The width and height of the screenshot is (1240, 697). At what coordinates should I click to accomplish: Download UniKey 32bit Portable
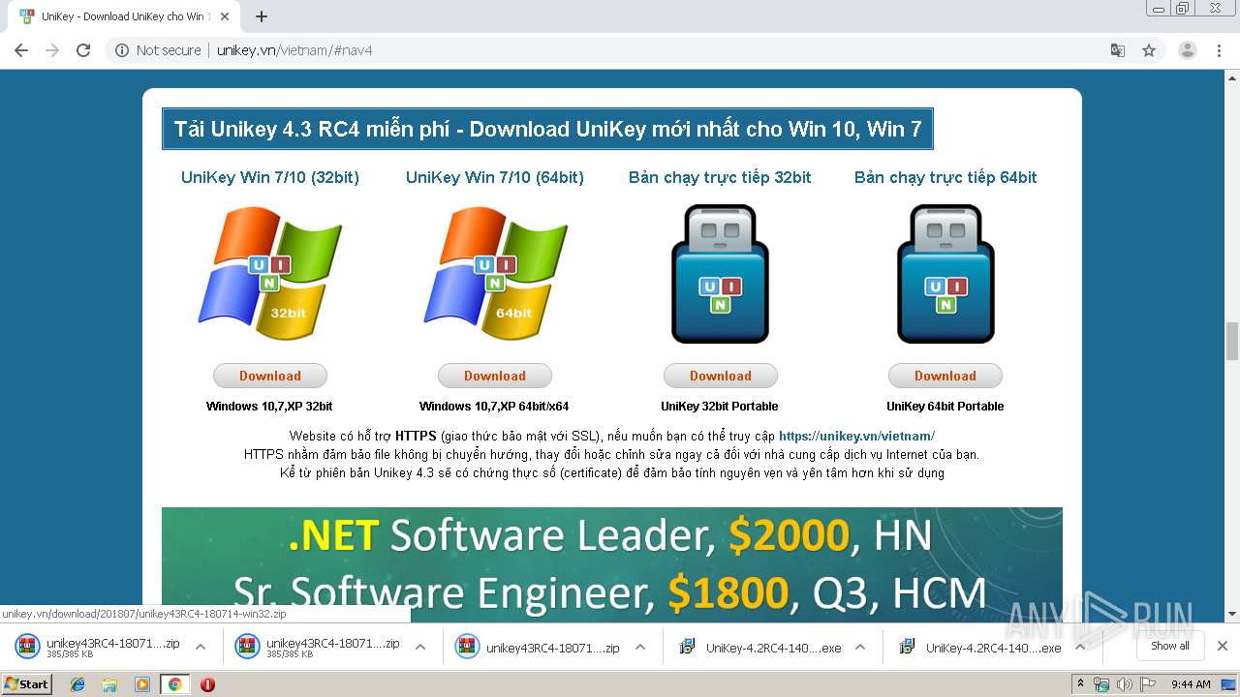(720, 376)
